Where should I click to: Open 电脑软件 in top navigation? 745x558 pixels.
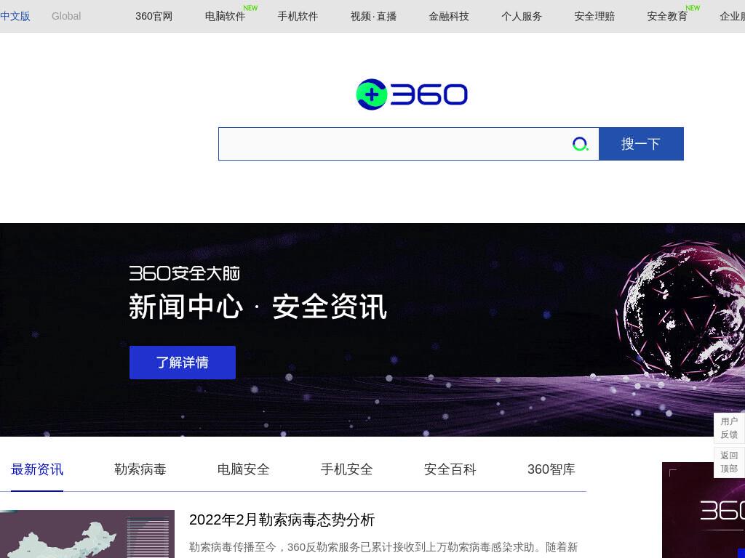[x=226, y=16]
